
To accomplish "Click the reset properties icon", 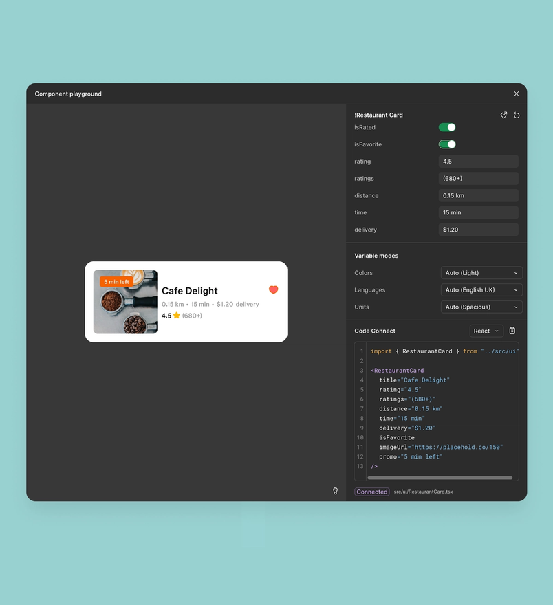I will [517, 115].
